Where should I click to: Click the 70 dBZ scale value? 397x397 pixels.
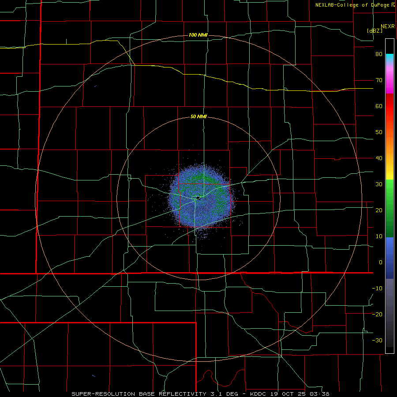379,80
